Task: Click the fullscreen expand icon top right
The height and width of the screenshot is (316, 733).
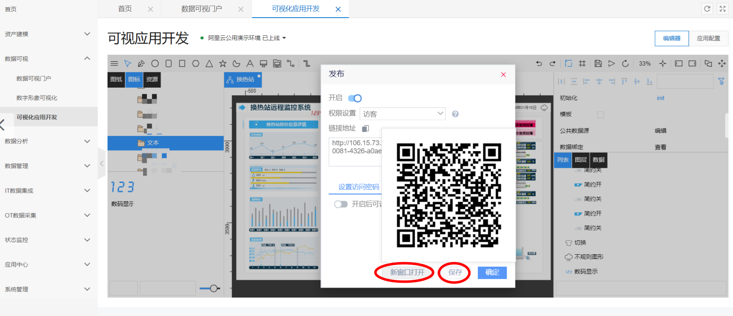Action: [x=723, y=9]
